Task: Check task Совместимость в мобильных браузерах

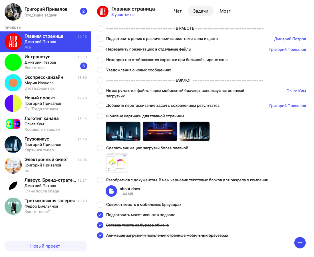Action: tap(100, 204)
